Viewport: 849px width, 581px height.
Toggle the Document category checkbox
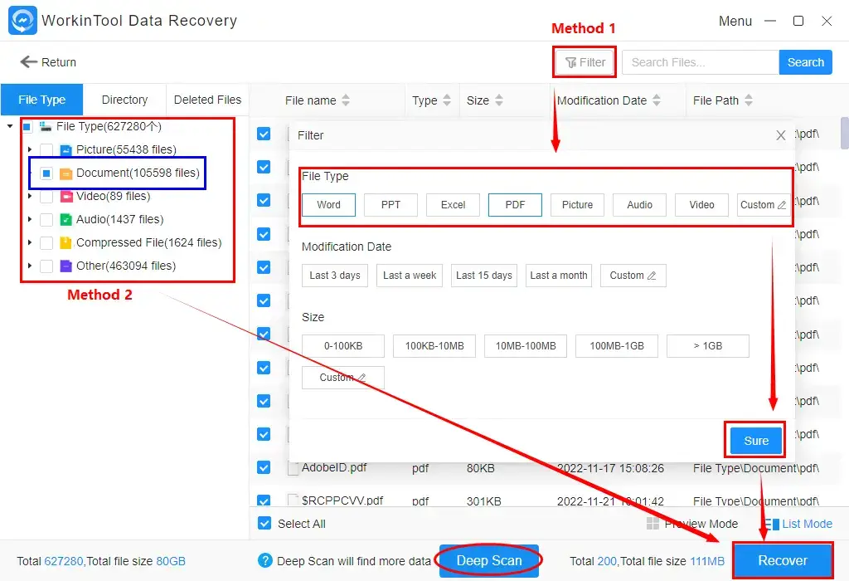(46, 173)
